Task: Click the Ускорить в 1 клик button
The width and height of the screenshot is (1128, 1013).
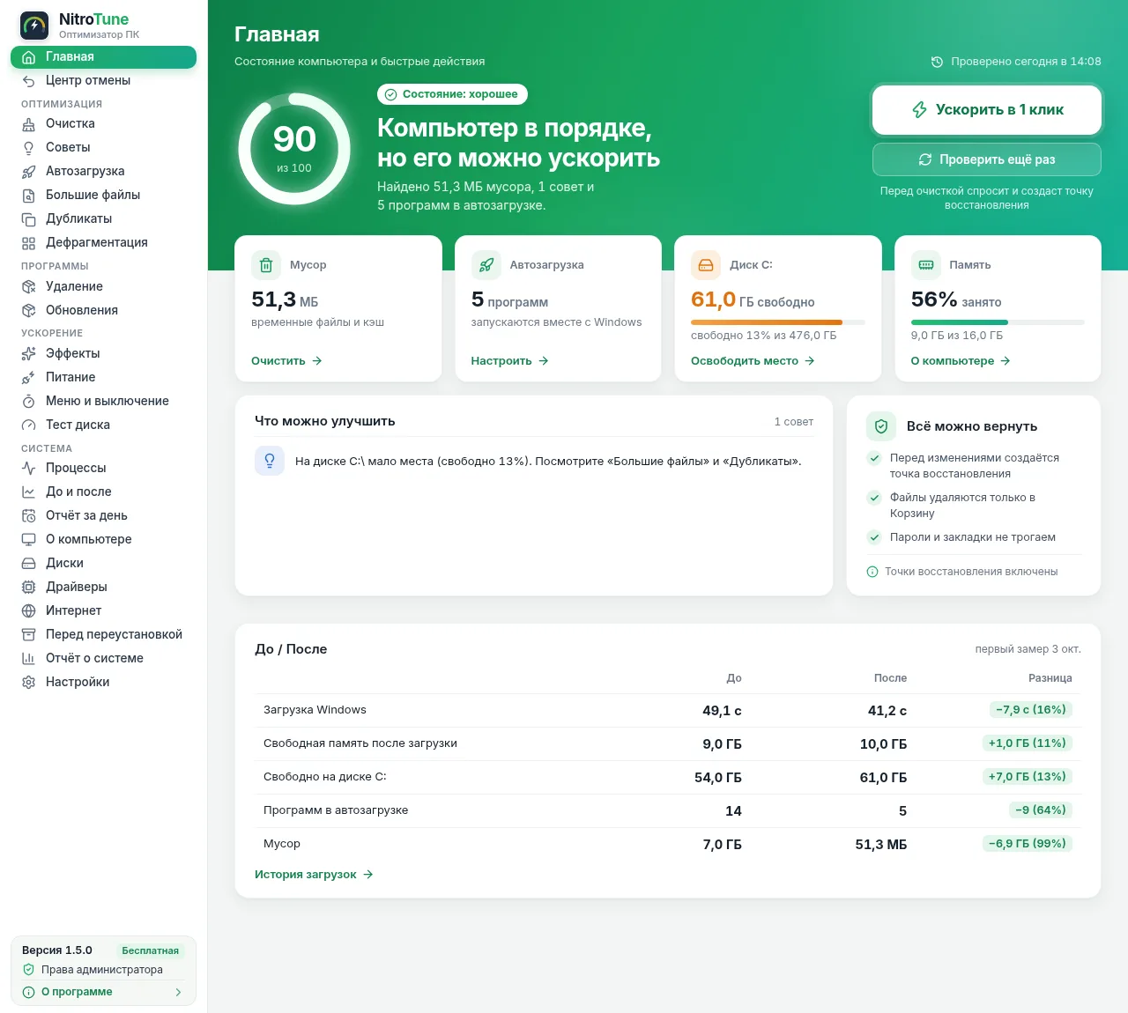Action: point(987,110)
